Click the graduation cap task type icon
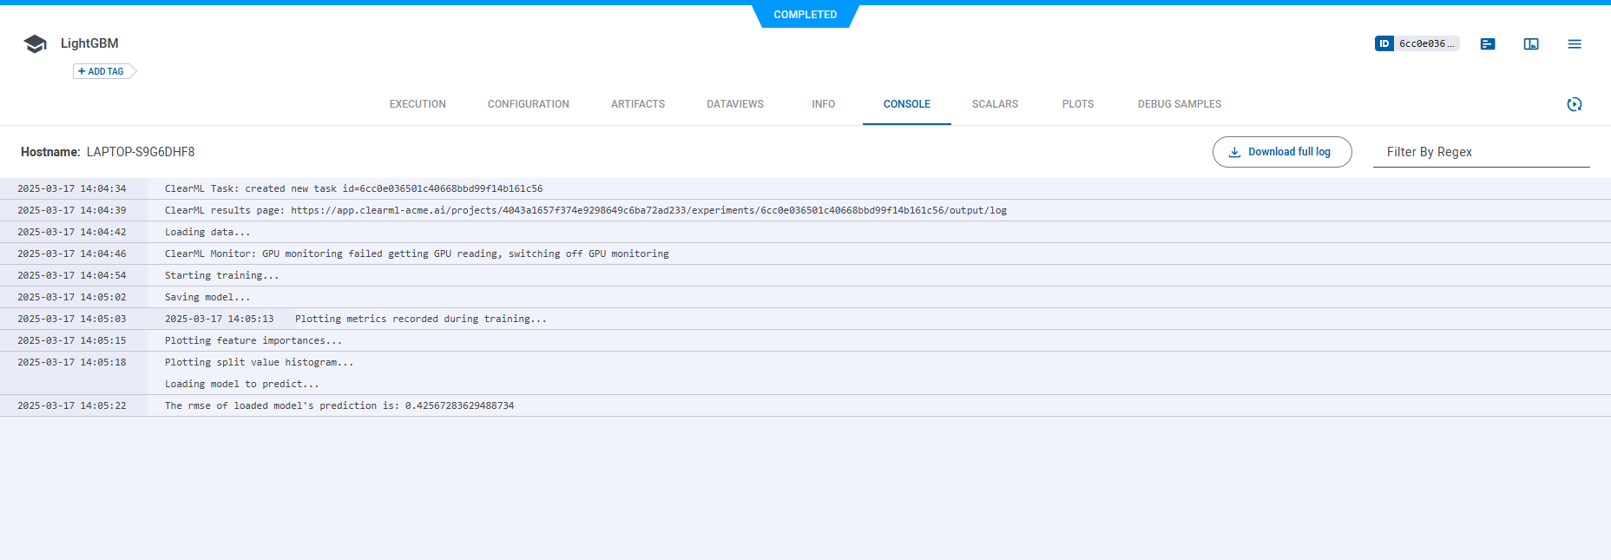Viewport: 1611px width, 560px height. 35,44
